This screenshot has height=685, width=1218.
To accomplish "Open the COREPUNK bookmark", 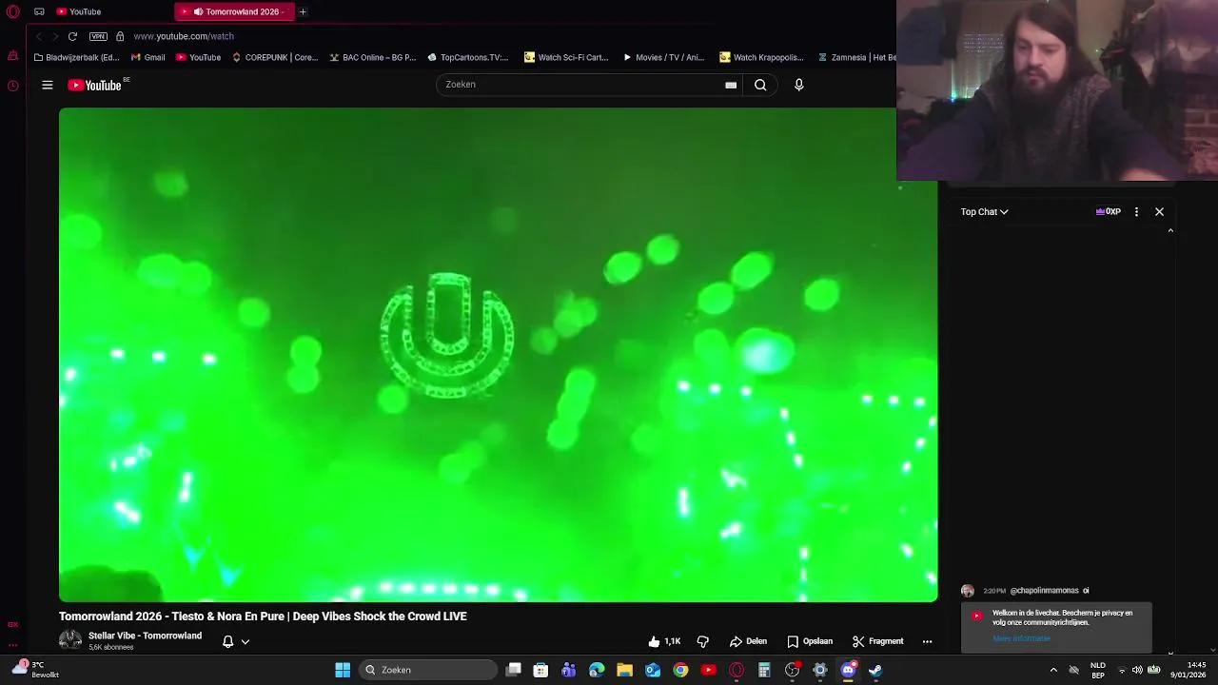I will coord(275,57).
